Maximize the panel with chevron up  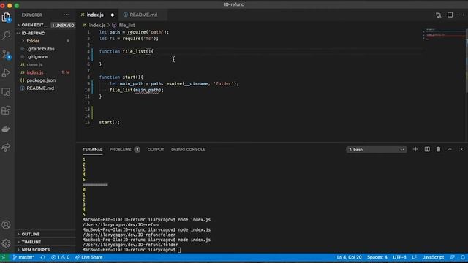point(450,149)
